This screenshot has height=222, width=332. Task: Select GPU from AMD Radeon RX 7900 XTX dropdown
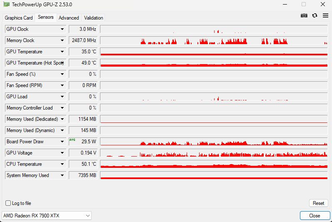pos(47,216)
